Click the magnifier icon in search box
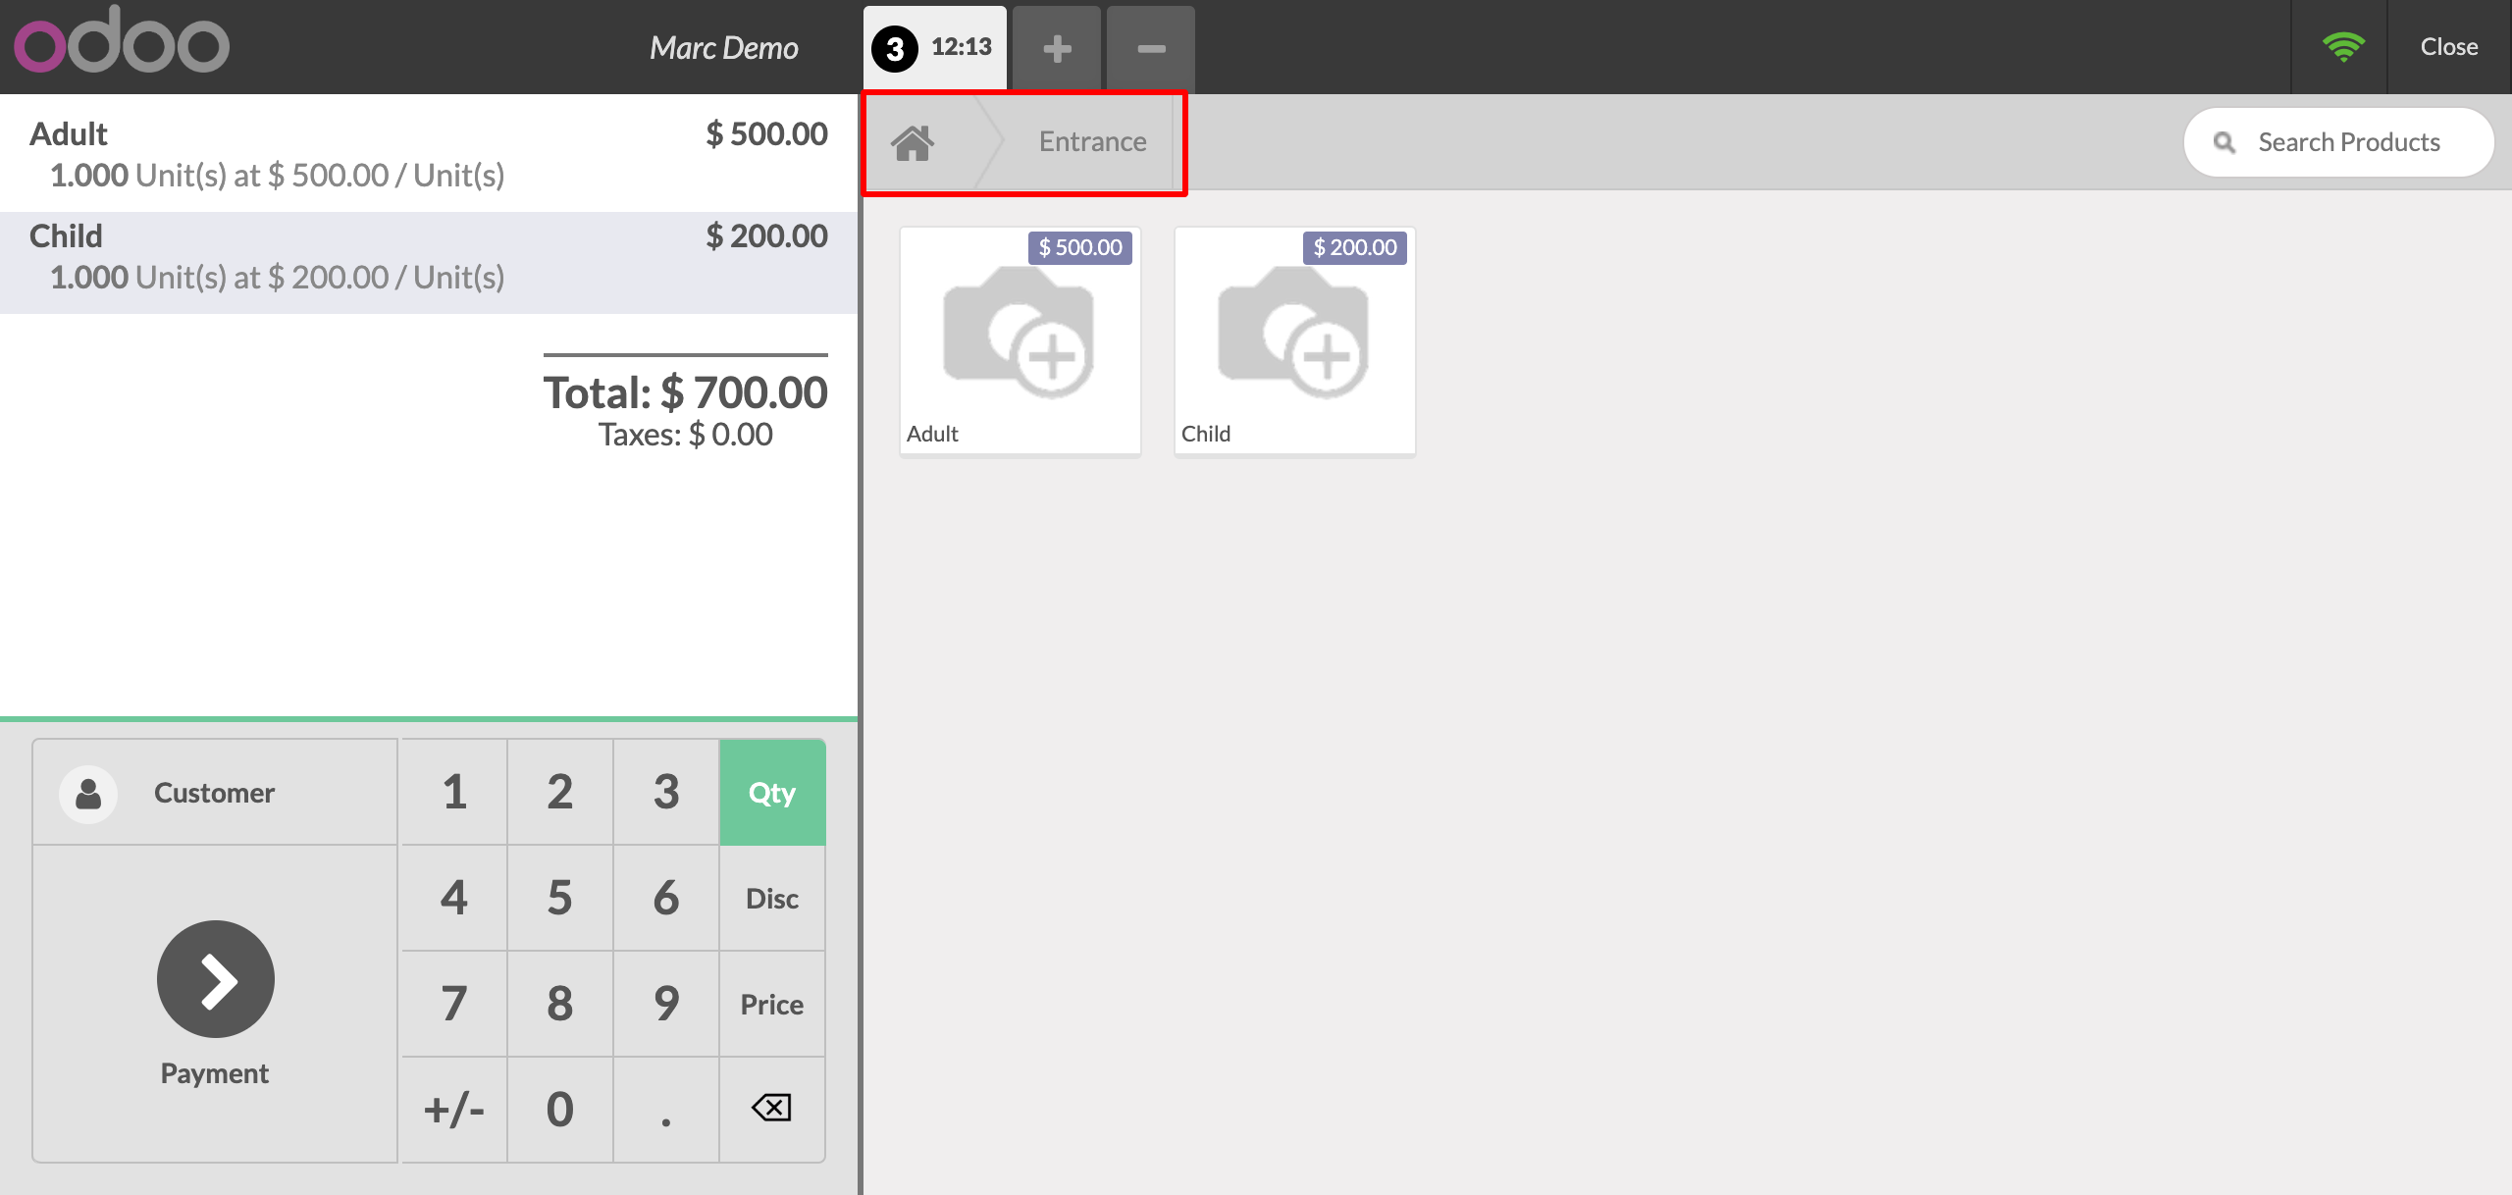Viewport: 2512px width, 1195px height. tap(2224, 143)
